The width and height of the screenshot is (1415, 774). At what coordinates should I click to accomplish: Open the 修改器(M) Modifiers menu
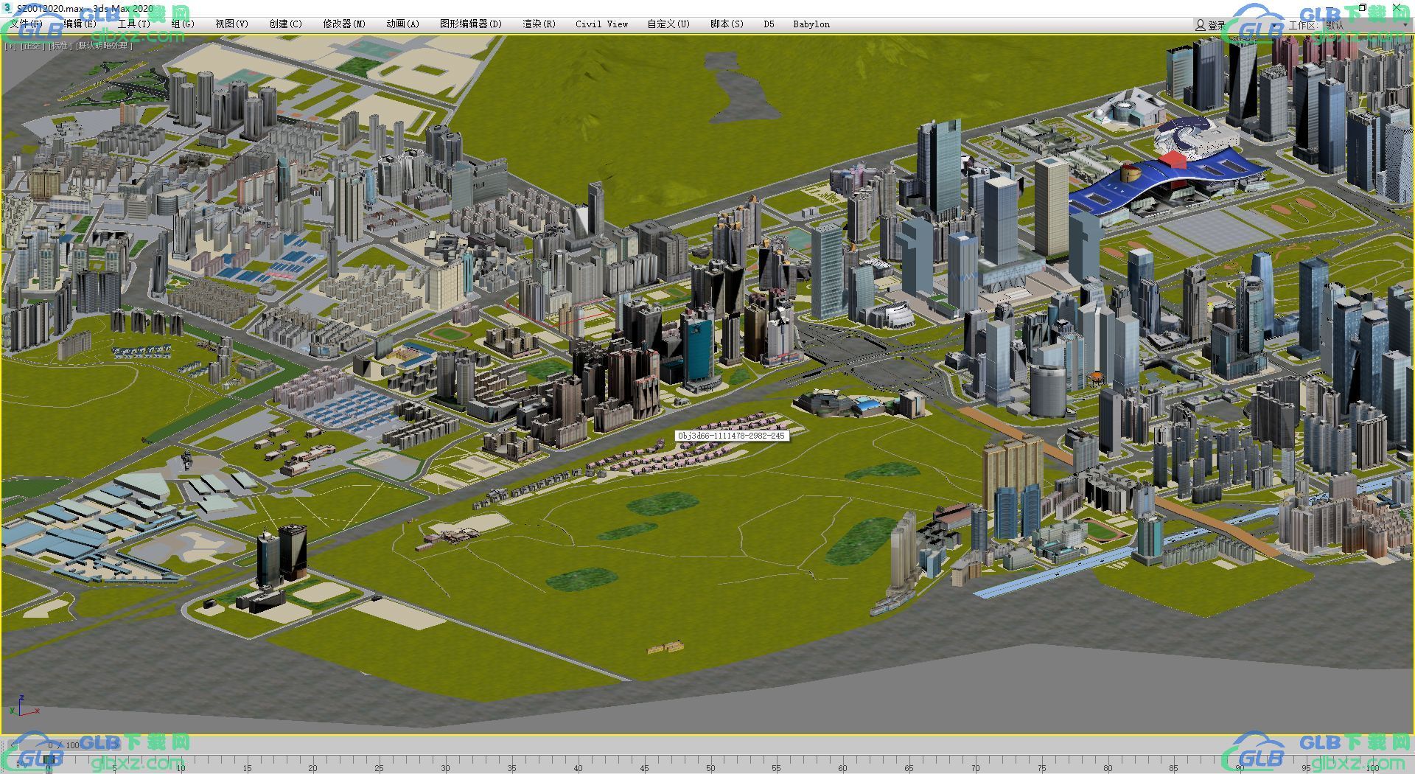point(344,24)
